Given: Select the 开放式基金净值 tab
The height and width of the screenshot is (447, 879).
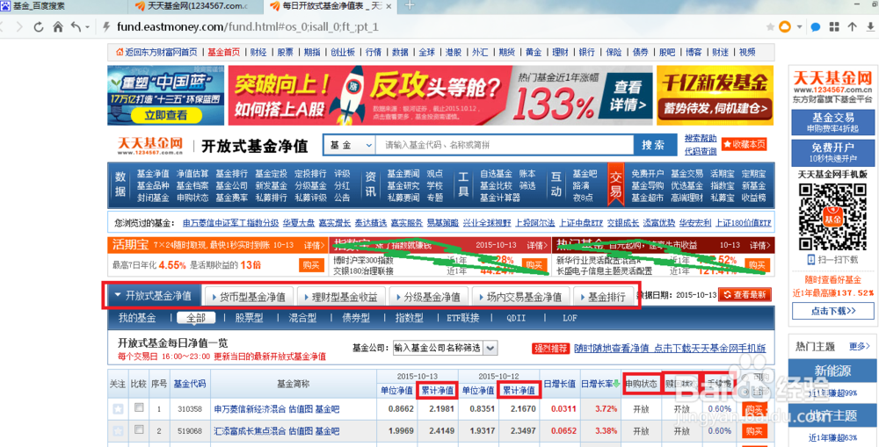Looking at the screenshot, I should coord(152,295).
